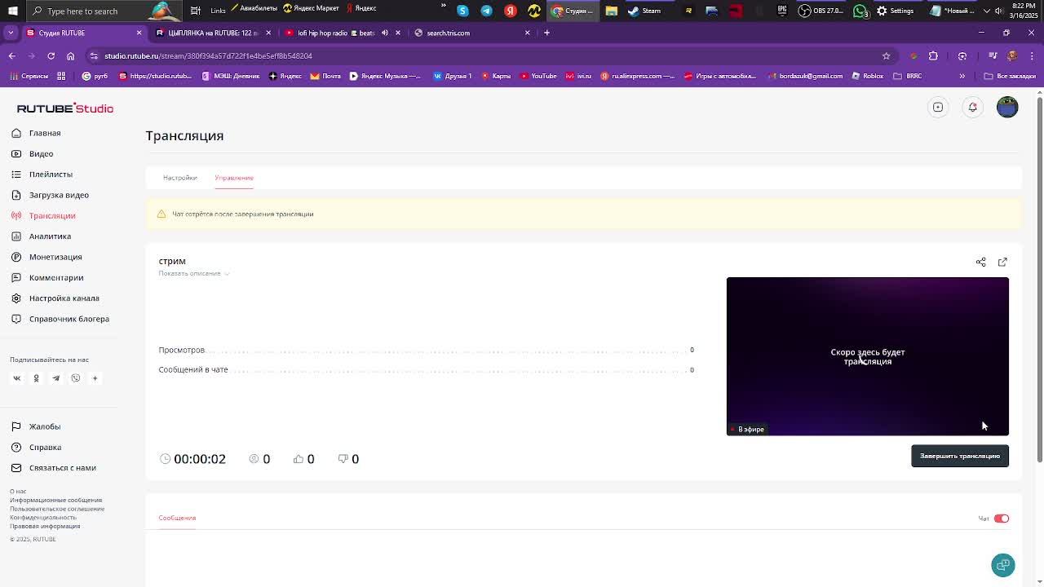
Task: Click the Telegram social icon
Action: [x=55, y=378]
